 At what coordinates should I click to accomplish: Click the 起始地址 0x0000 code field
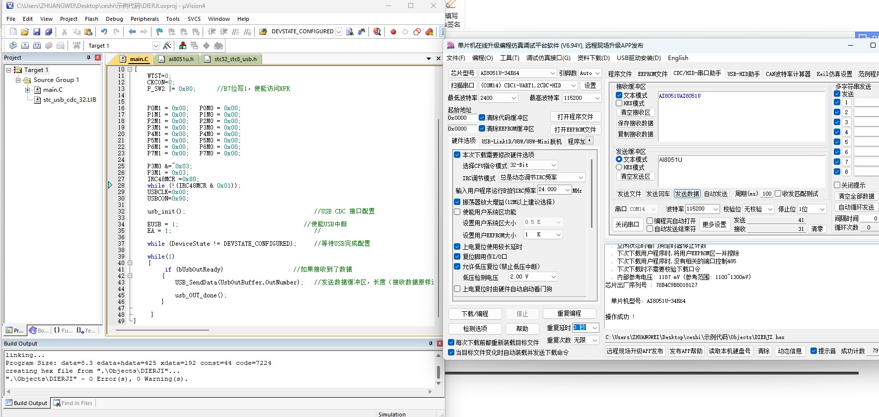[462, 118]
